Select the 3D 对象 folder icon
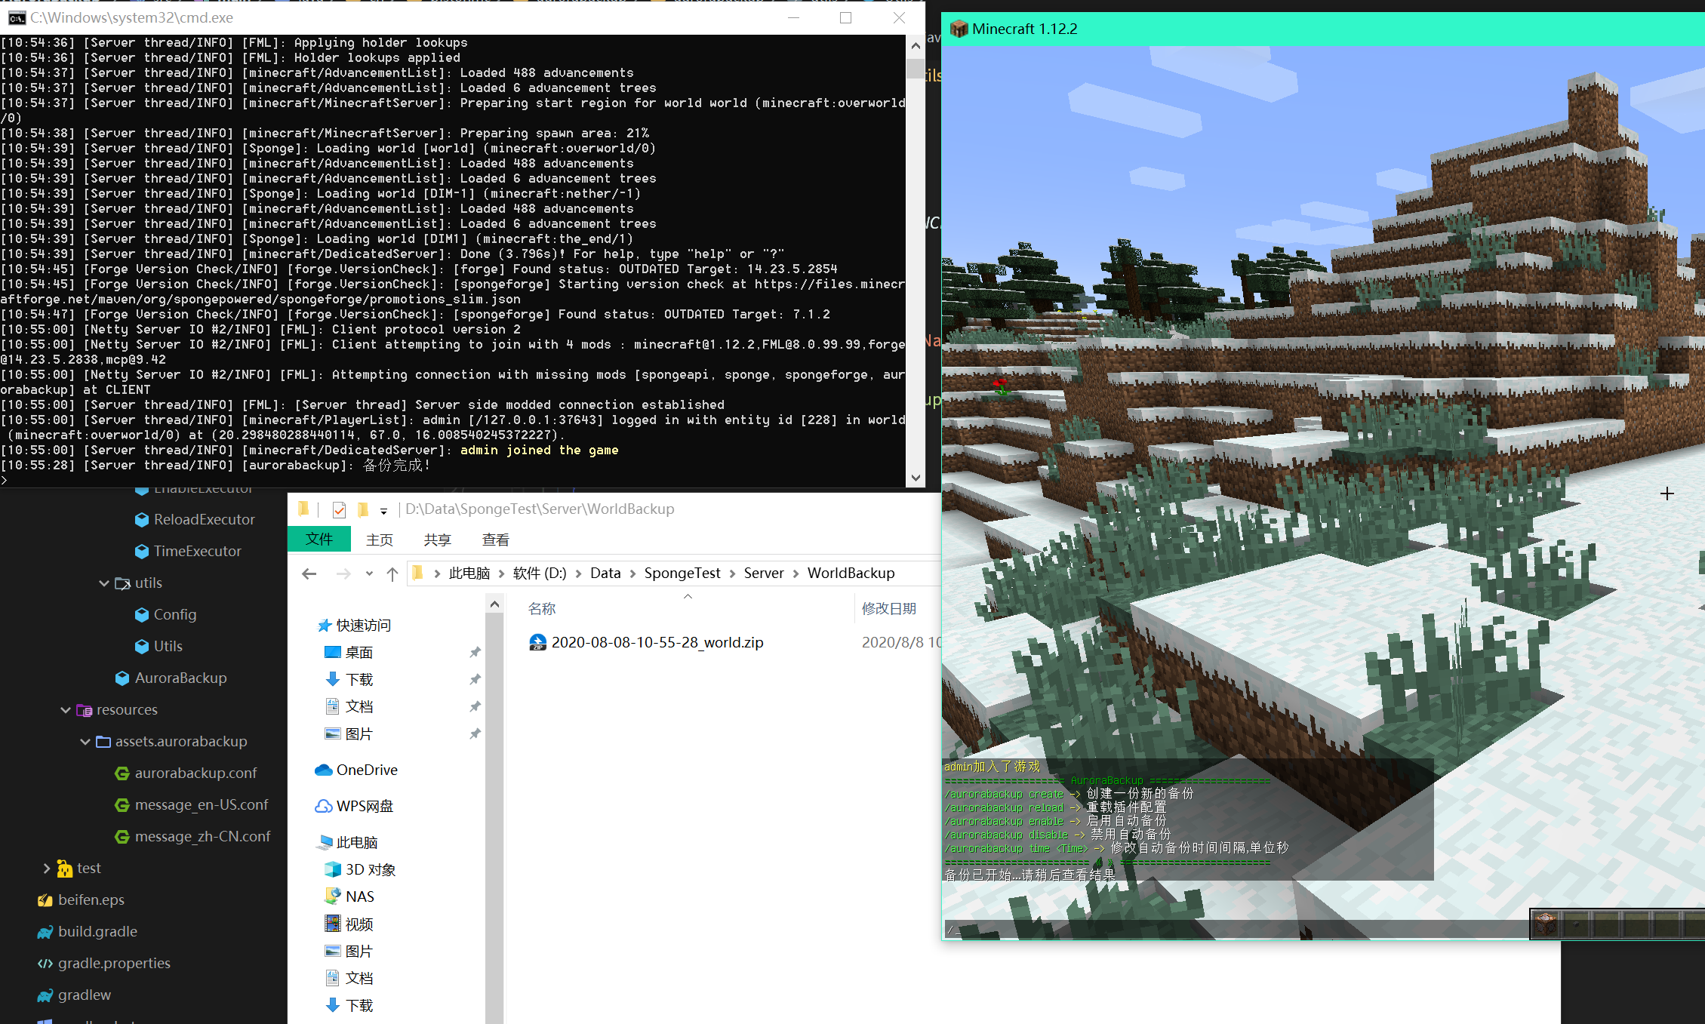Image resolution: width=1705 pixels, height=1024 pixels. pos(332,869)
